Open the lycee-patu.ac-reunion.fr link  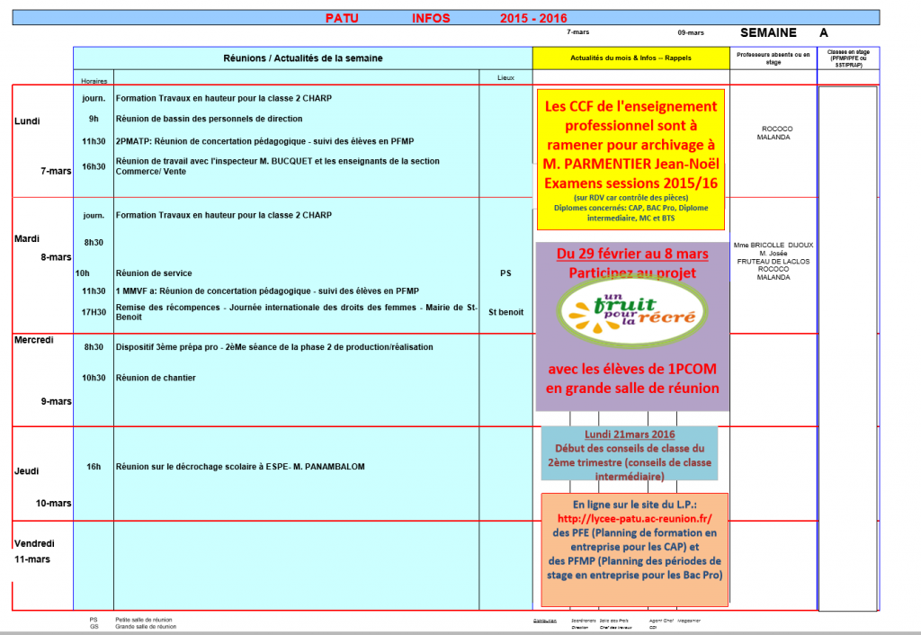tap(635, 519)
